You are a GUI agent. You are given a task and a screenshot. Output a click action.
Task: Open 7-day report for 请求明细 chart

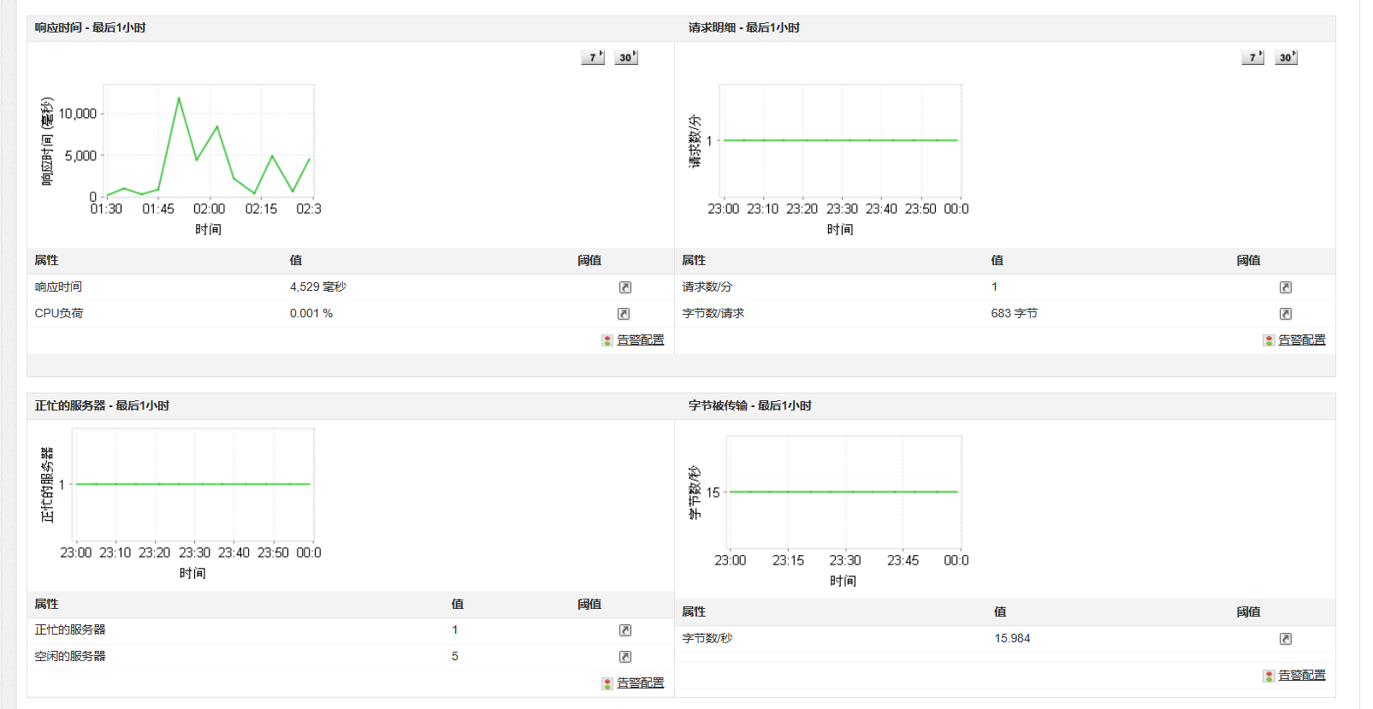click(x=1253, y=57)
